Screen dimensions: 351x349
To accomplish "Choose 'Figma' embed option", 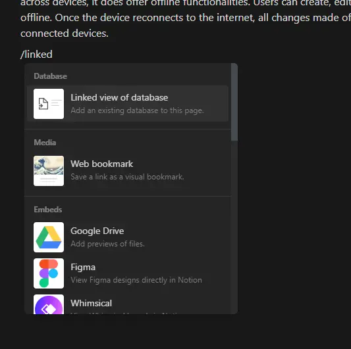I will point(128,273).
